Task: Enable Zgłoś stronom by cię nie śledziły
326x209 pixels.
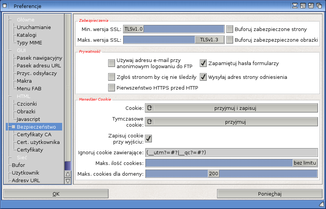Action: [x=112, y=77]
